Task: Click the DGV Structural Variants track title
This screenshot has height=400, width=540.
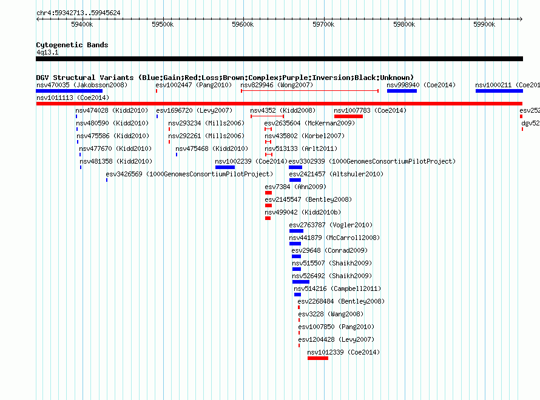Action: (x=225, y=78)
